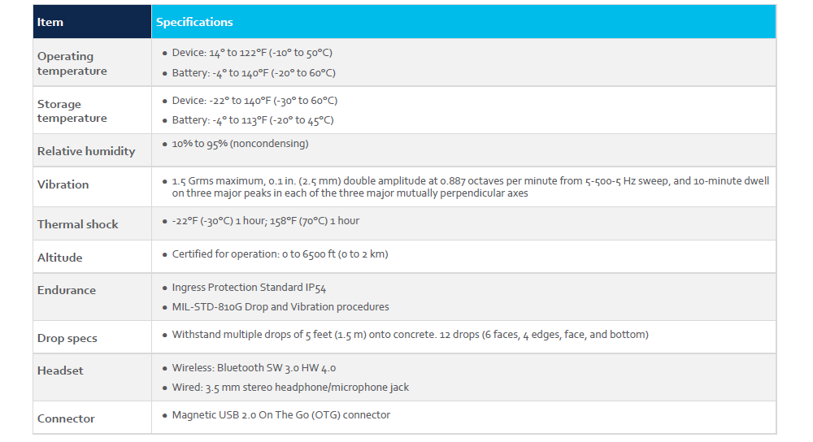Click the 'Specifications' column header
The width and height of the screenshot is (813, 442).
point(194,22)
